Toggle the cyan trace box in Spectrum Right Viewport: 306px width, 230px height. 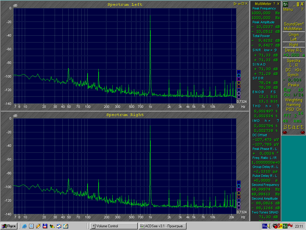pyautogui.click(x=238, y=186)
